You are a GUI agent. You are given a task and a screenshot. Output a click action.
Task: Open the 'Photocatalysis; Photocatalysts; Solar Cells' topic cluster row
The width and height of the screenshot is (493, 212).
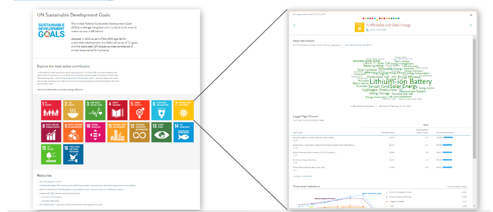click(382, 169)
